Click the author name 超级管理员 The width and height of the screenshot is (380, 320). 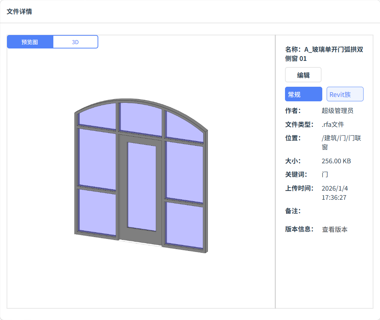[337, 110]
